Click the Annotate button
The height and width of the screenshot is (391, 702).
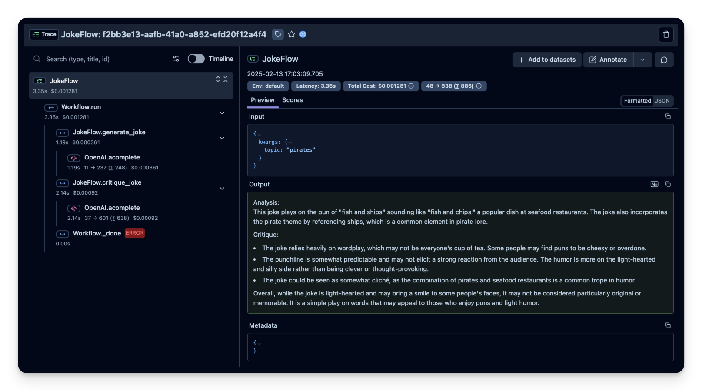pos(608,60)
